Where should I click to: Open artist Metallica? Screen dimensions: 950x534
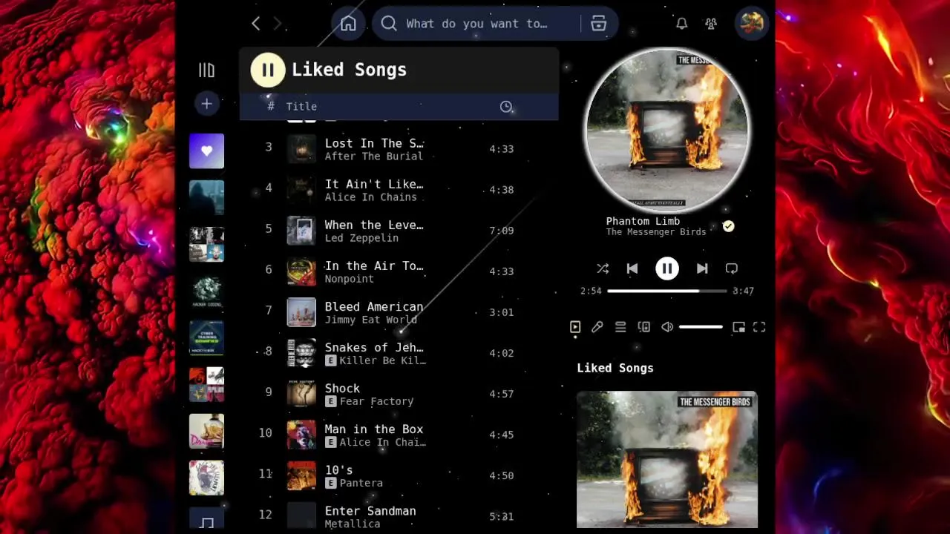[353, 524]
